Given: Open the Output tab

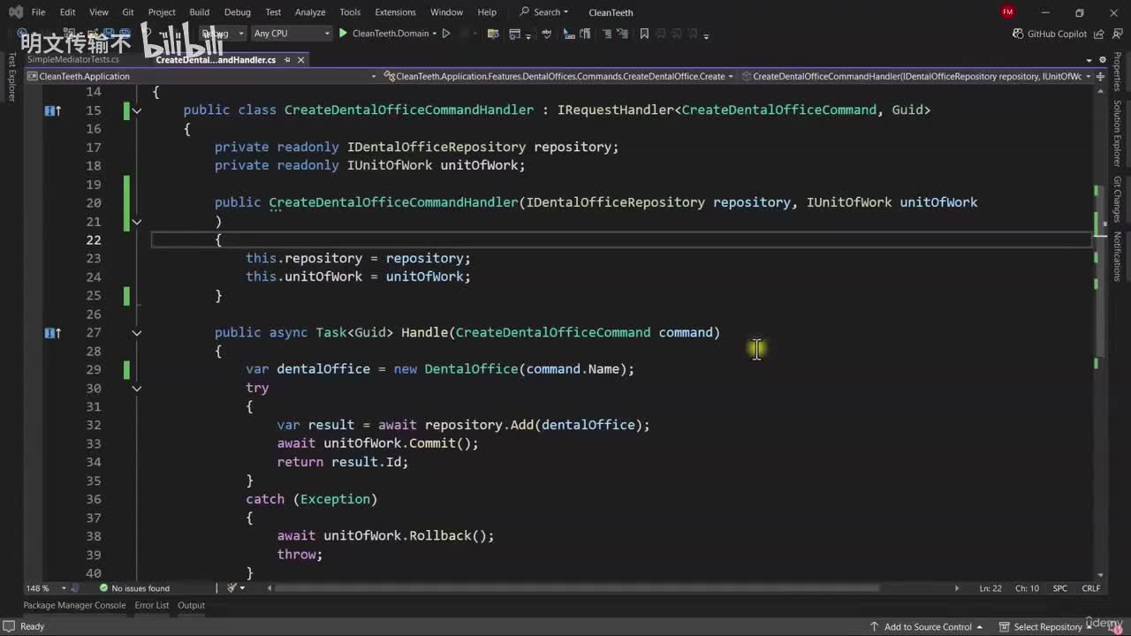Looking at the screenshot, I should [191, 606].
